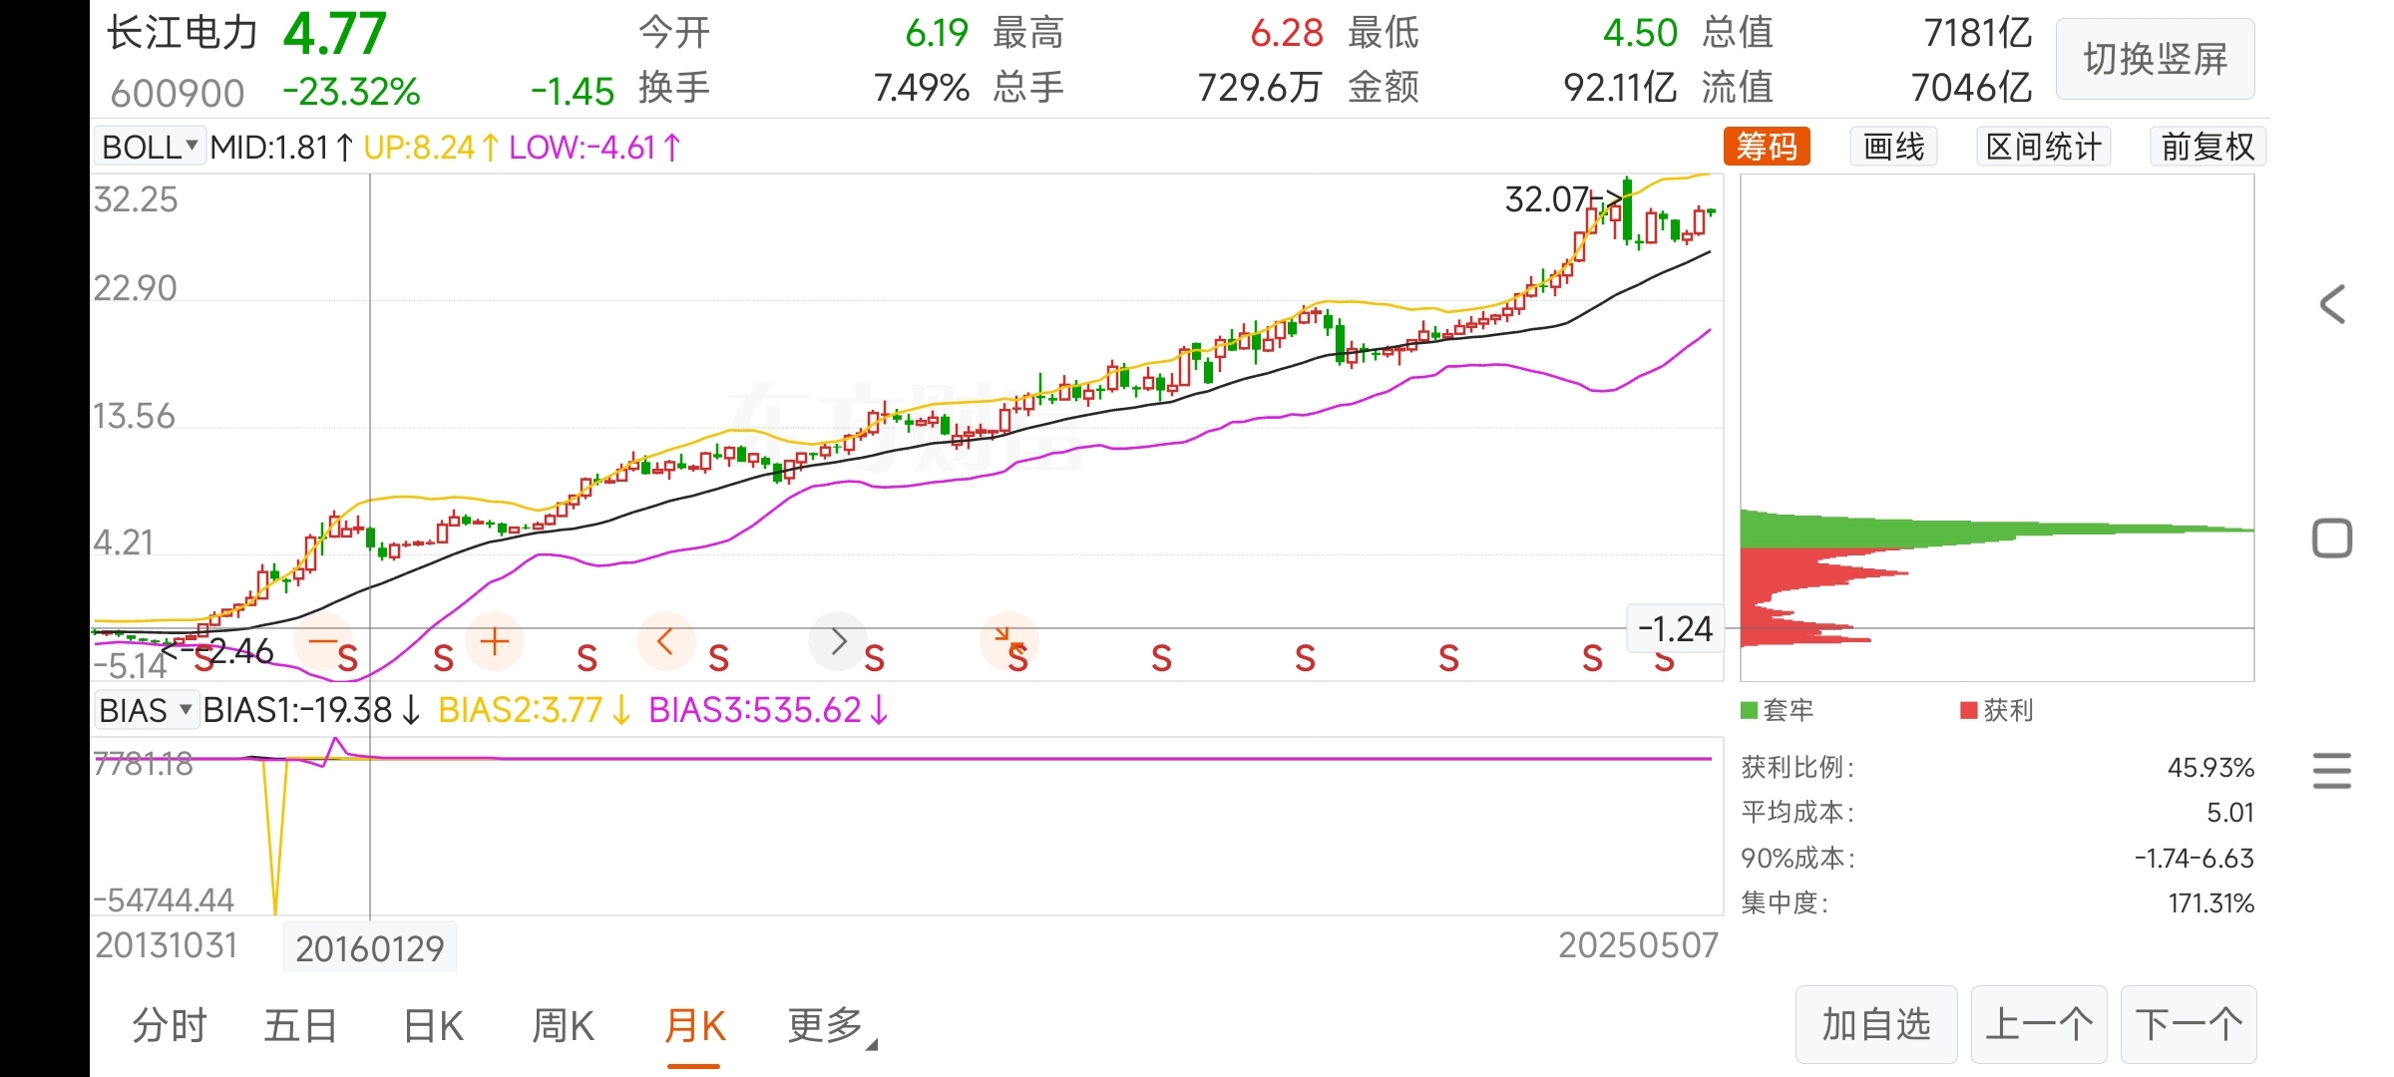Tap the 最高 price 6.28
This screenshot has width=2394, height=1077.
click(x=1287, y=33)
